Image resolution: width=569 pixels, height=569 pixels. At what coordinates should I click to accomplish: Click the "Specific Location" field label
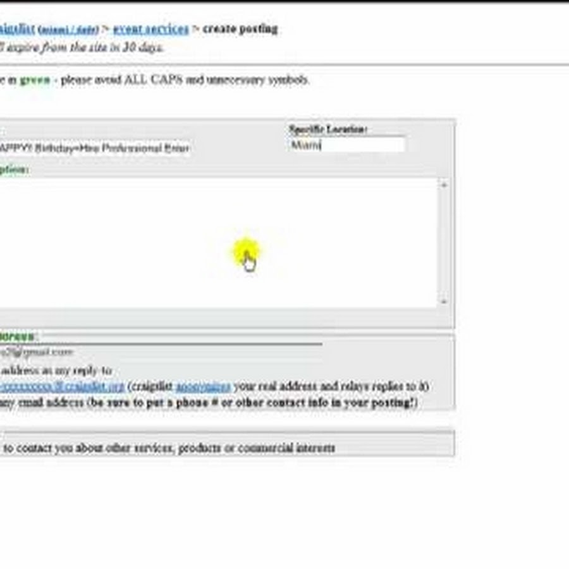coord(328,129)
